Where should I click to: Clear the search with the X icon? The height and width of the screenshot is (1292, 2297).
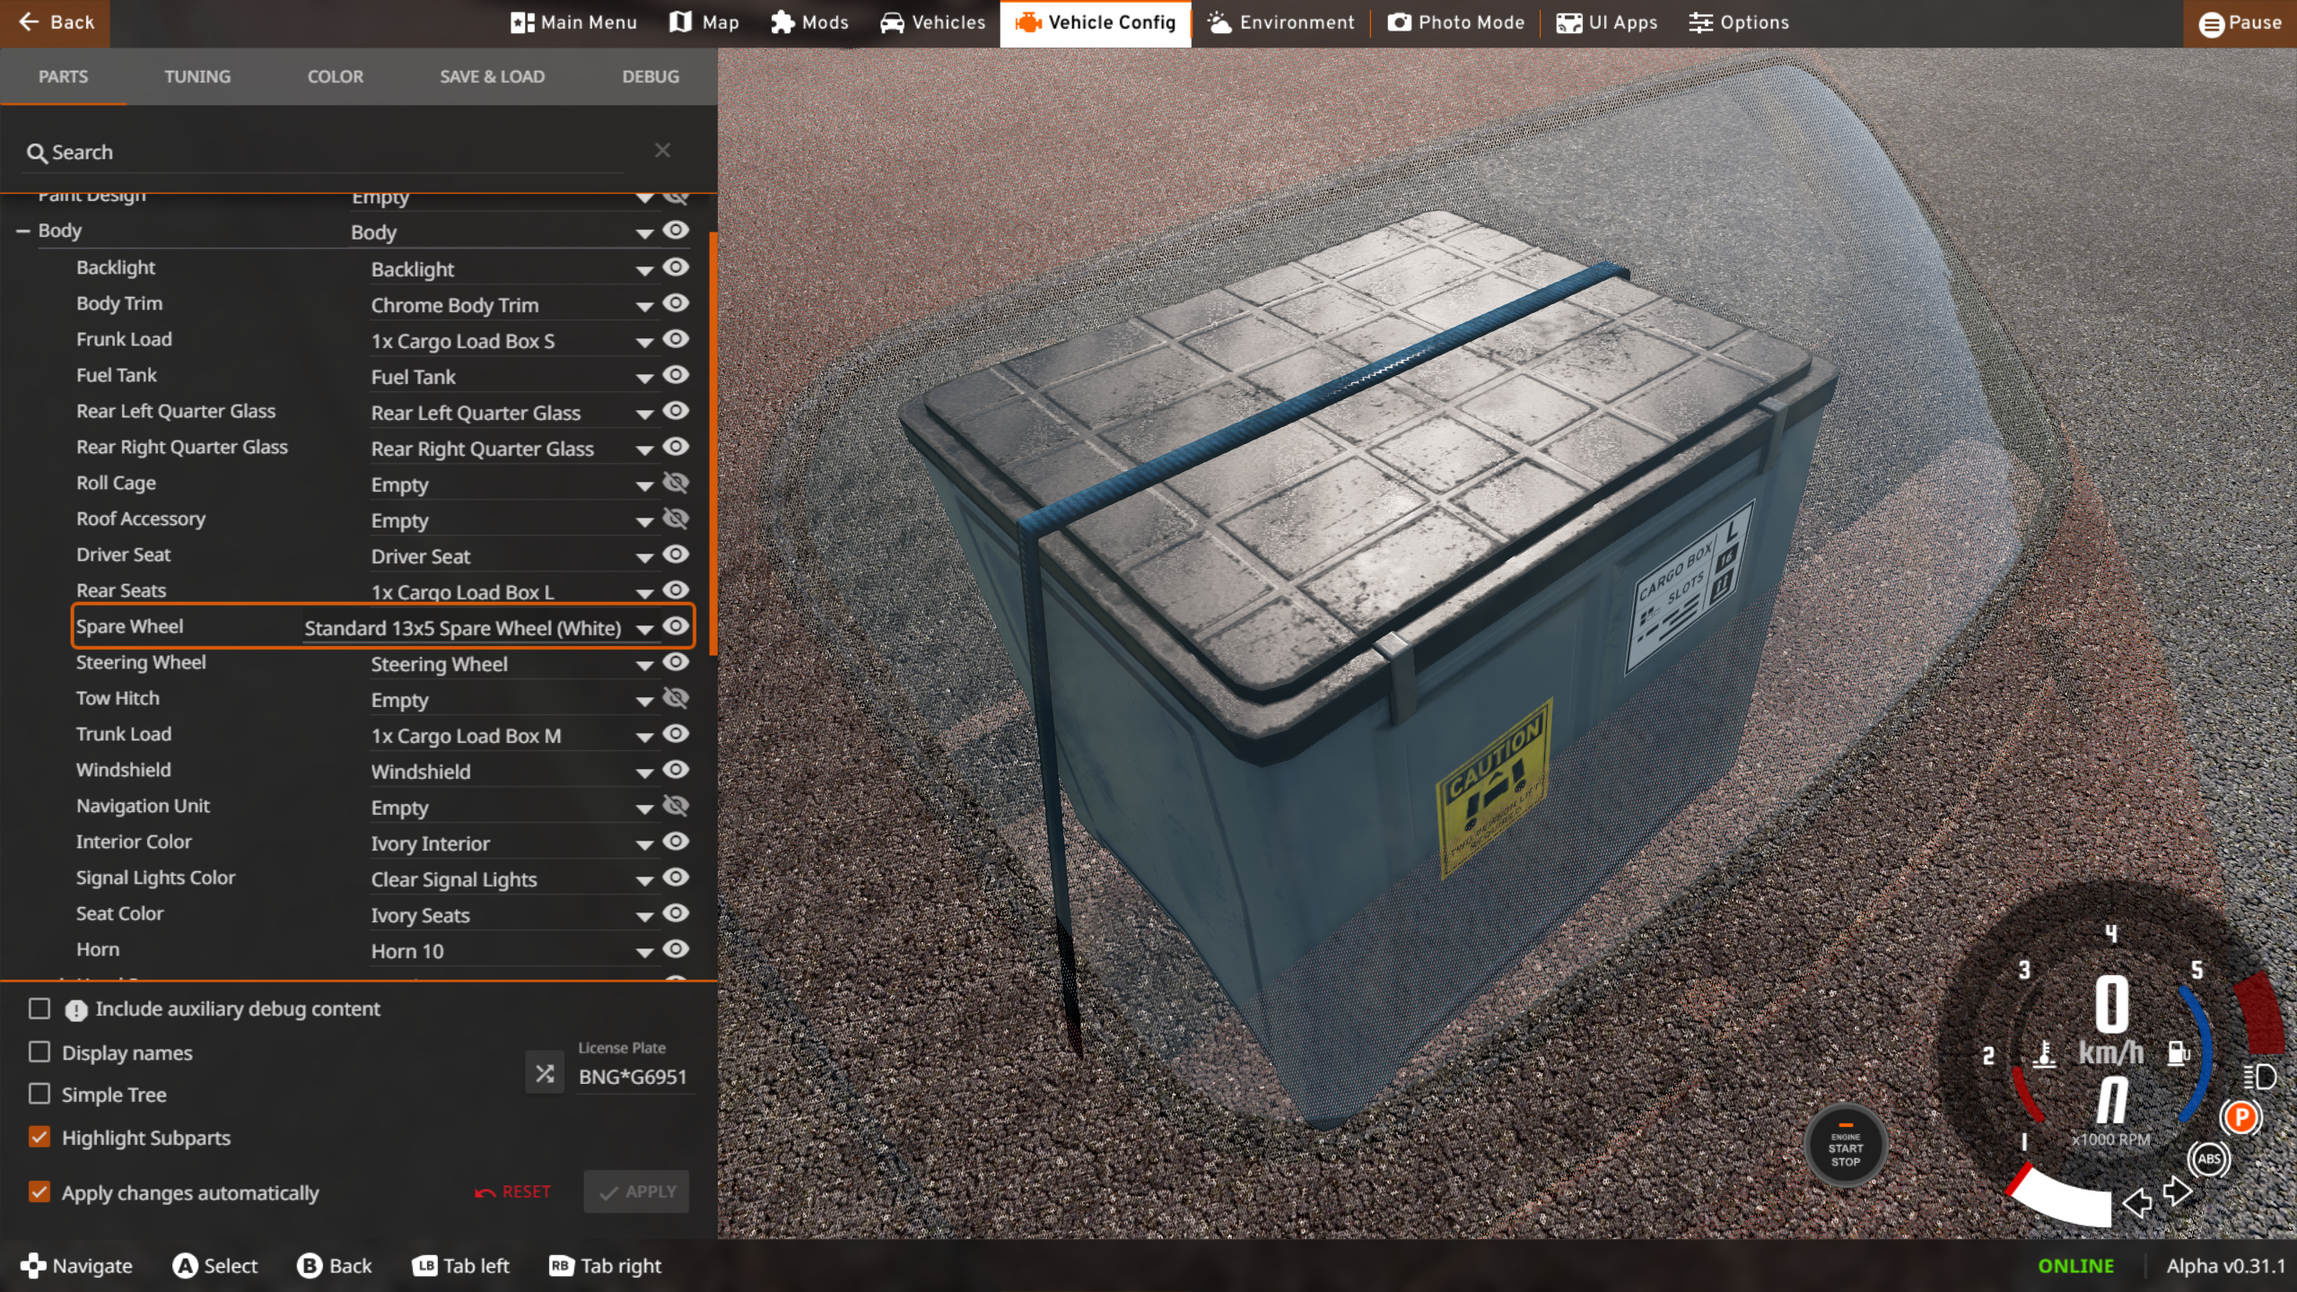[x=662, y=151]
